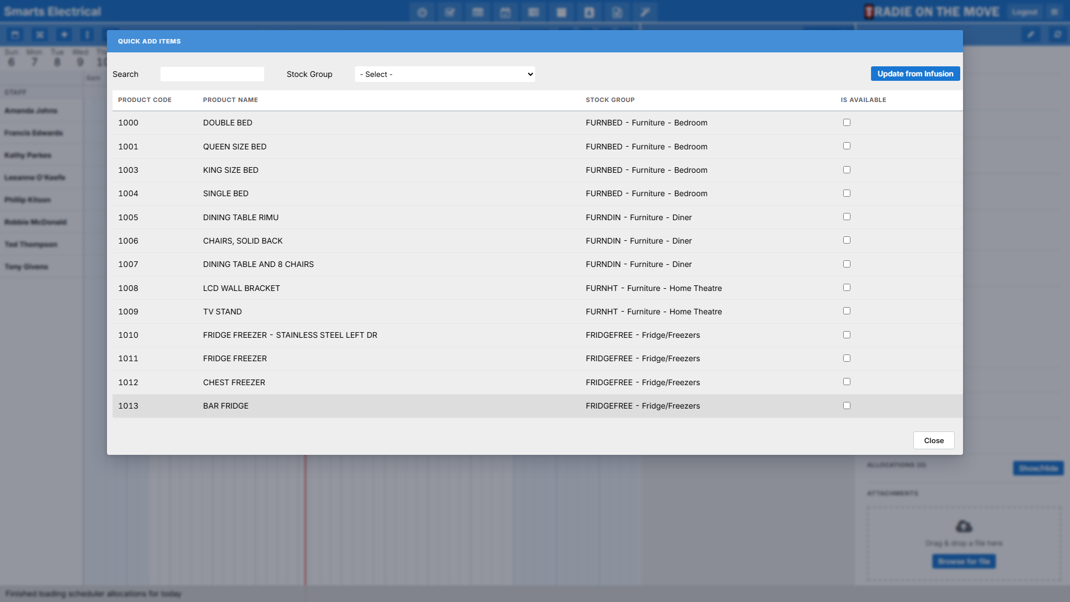Select staff member Amanda Johns in background
Viewport: 1070px width, 602px height.
coord(31,110)
